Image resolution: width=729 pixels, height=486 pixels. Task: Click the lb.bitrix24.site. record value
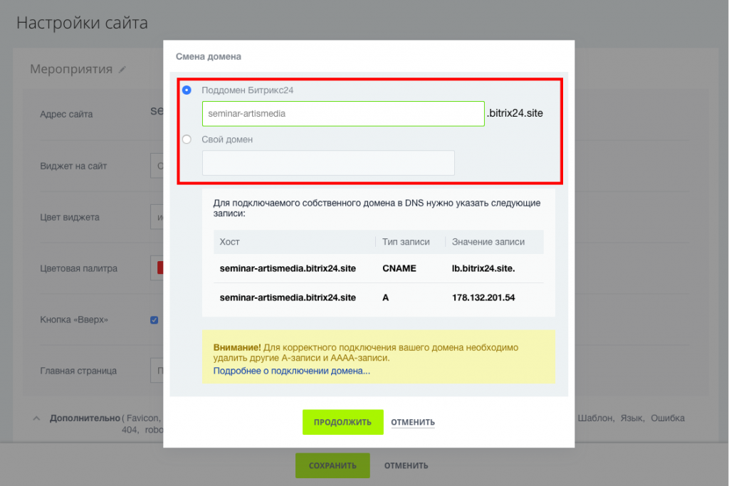coord(483,268)
